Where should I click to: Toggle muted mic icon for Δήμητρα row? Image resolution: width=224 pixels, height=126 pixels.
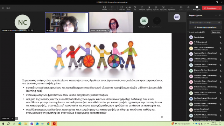[220, 71]
